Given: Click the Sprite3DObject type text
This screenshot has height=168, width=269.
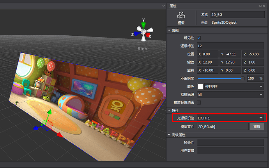Looking at the screenshot, I should pos(224,23).
